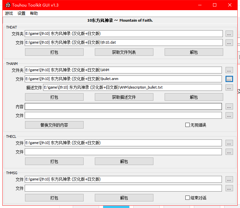Click 打包 in the THDAT section

54,52
